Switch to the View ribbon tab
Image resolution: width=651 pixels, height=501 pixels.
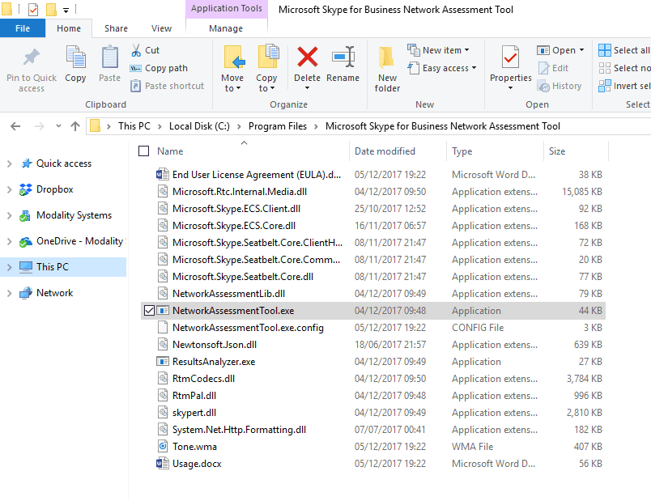pyautogui.click(x=161, y=28)
